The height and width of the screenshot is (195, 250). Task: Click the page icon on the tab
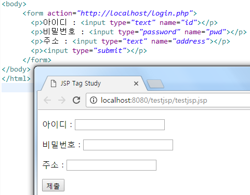click(54, 83)
